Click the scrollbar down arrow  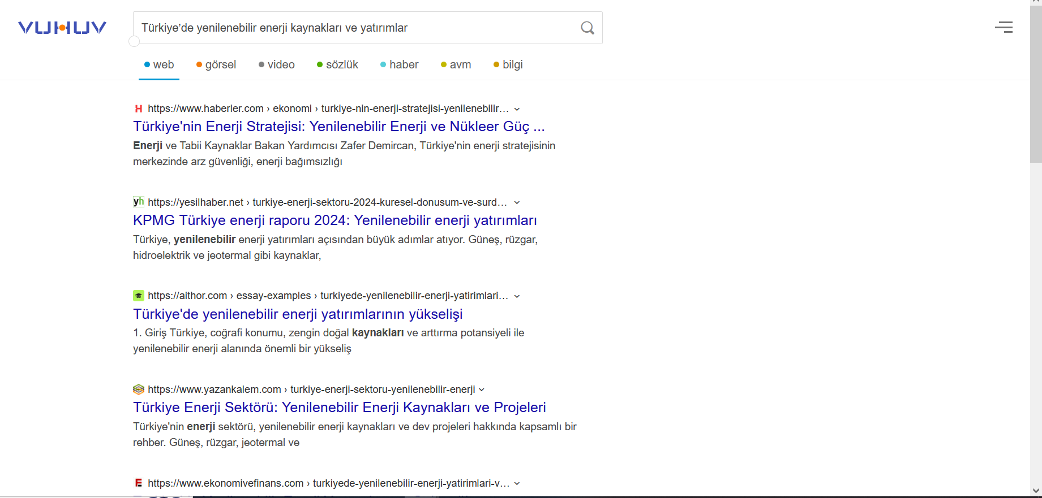point(1036,491)
